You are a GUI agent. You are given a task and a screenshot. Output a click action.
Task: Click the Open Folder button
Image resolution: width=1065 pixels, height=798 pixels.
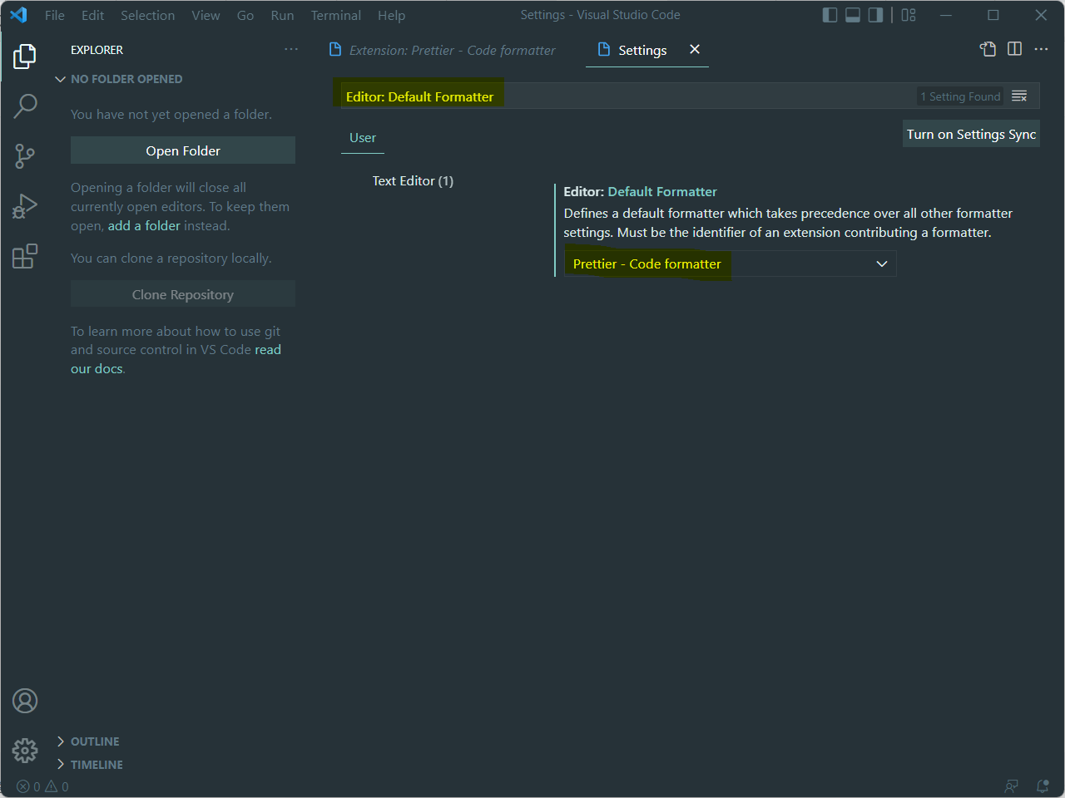[x=183, y=150]
